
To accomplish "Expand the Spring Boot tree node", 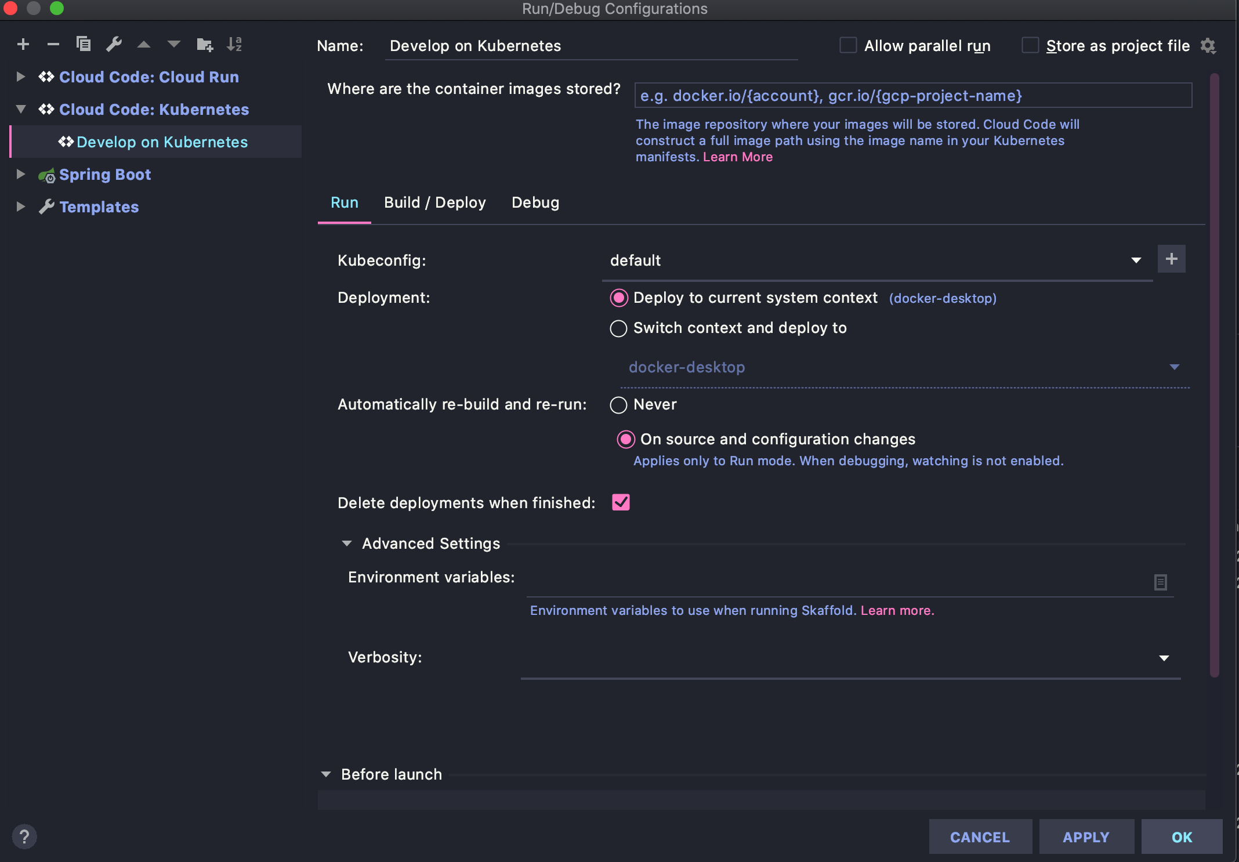I will pyautogui.click(x=21, y=174).
